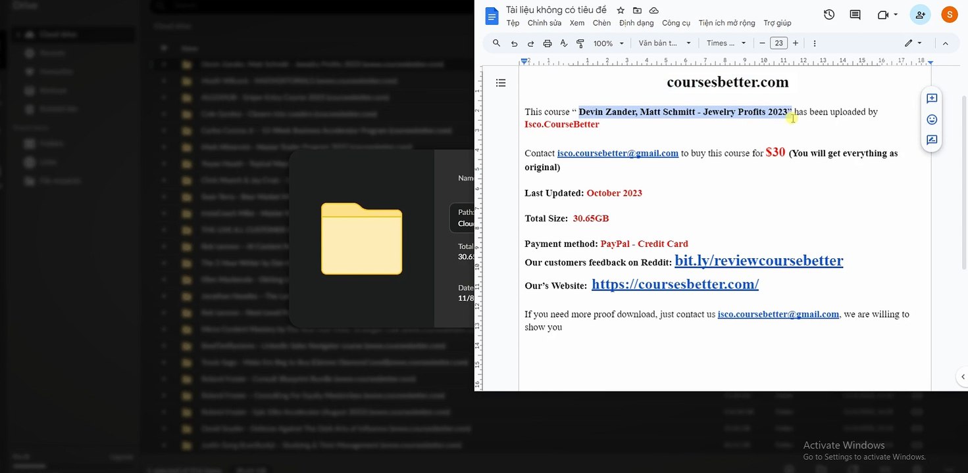Start a video call with camera icon
Image resolution: width=968 pixels, height=473 pixels.
tap(883, 15)
